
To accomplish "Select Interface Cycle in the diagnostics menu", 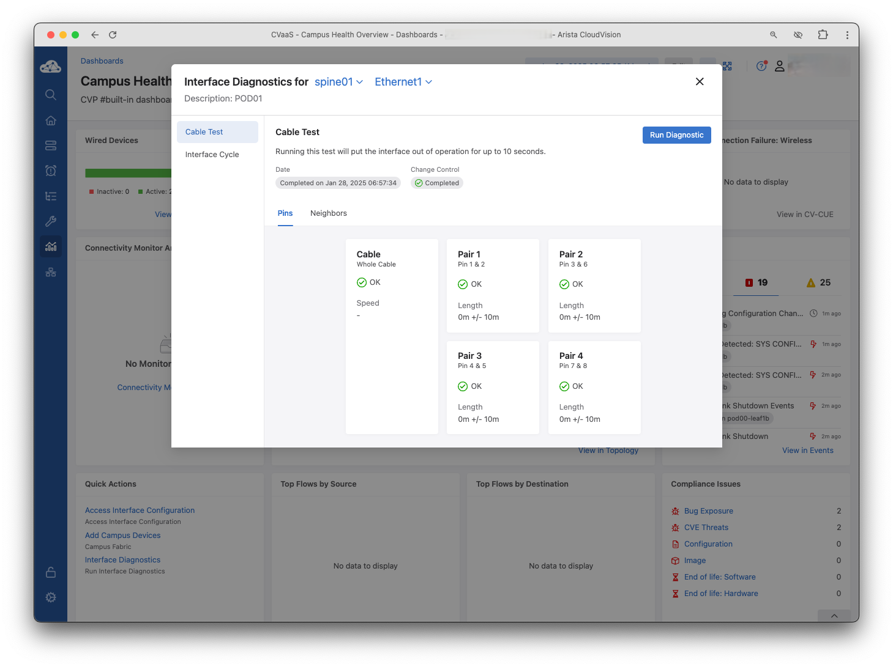I will (x=212, y=155).
